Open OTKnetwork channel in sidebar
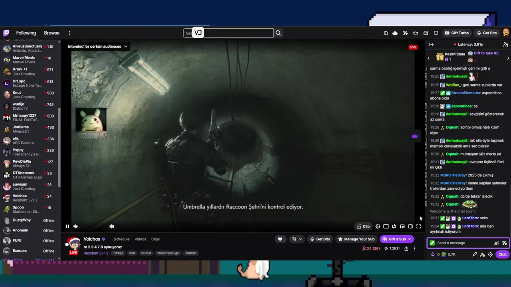Screen dimensions: 511x287 (x=30, y=175)
